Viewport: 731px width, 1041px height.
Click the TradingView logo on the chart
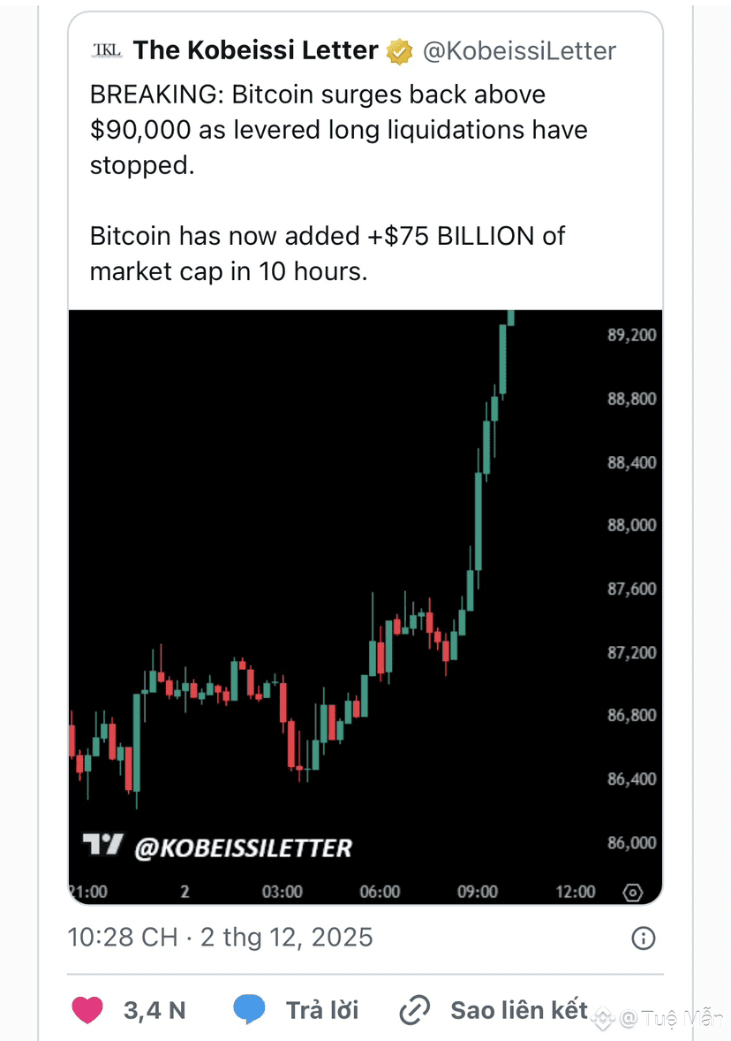point(103,846)
